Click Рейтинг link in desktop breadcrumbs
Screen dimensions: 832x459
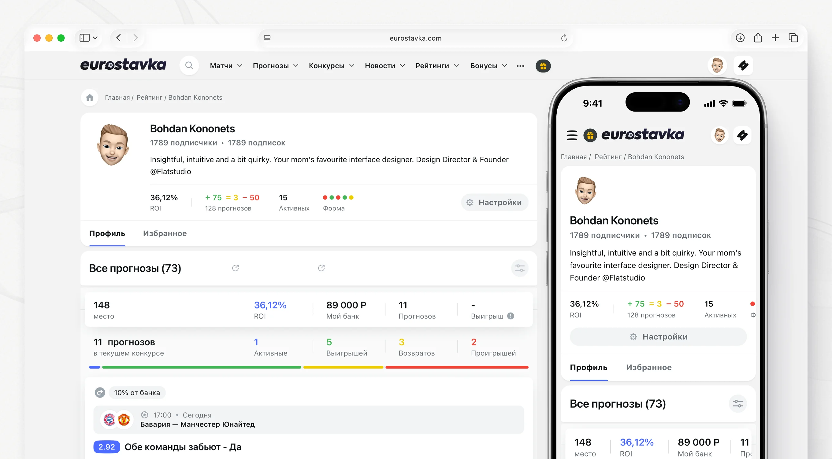(149, 97)
